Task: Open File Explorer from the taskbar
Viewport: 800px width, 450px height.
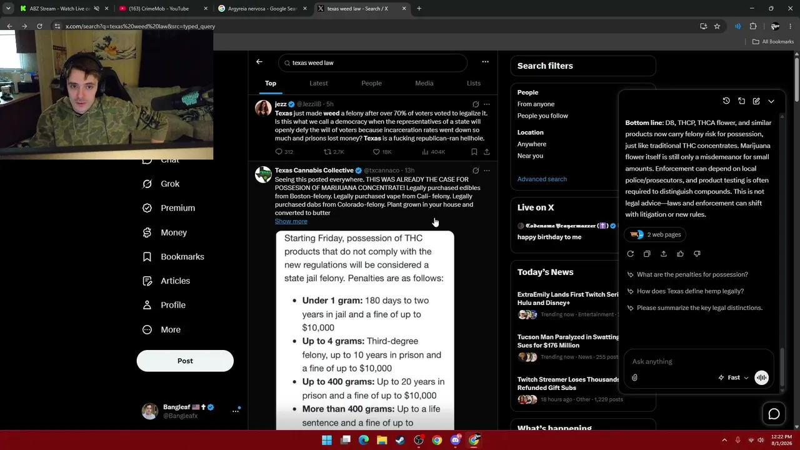Action: click(x=382, y=440)
